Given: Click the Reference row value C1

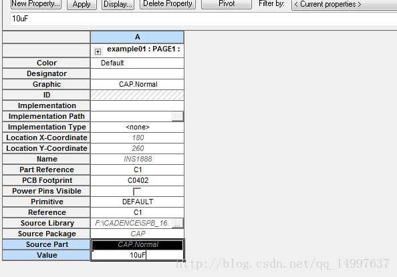Looking at the screenshot, I should pos(137,212).
